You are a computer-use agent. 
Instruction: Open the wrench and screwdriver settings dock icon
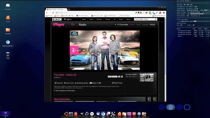tap(113, 114)
